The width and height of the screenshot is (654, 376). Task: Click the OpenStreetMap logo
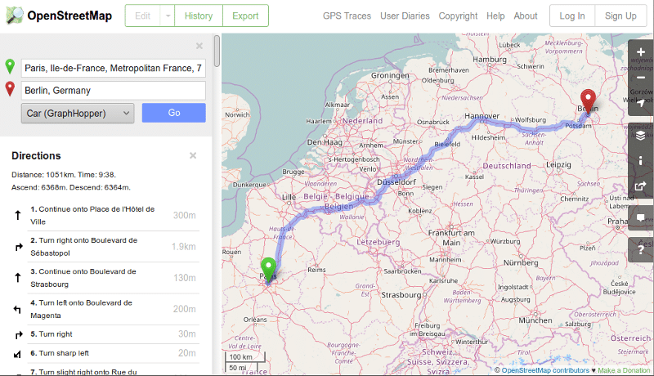coord(60,16)
